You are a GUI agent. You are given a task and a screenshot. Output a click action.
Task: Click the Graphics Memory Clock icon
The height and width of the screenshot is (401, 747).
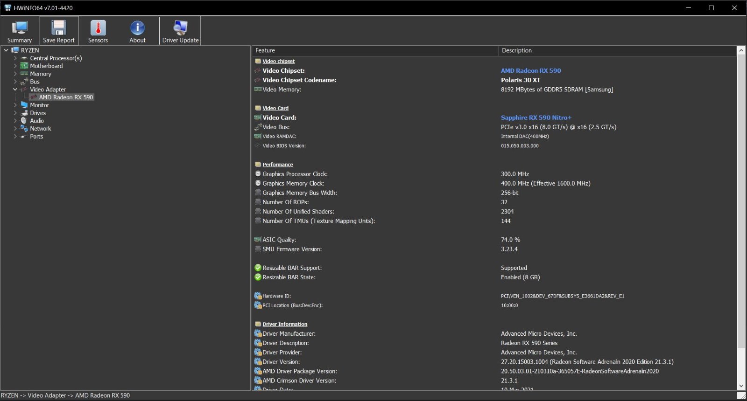258,183
